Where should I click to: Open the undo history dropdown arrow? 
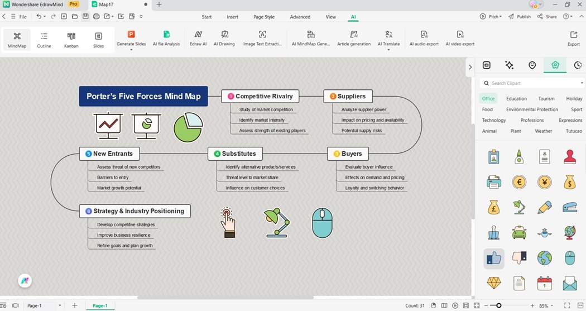tap(45, 16)
